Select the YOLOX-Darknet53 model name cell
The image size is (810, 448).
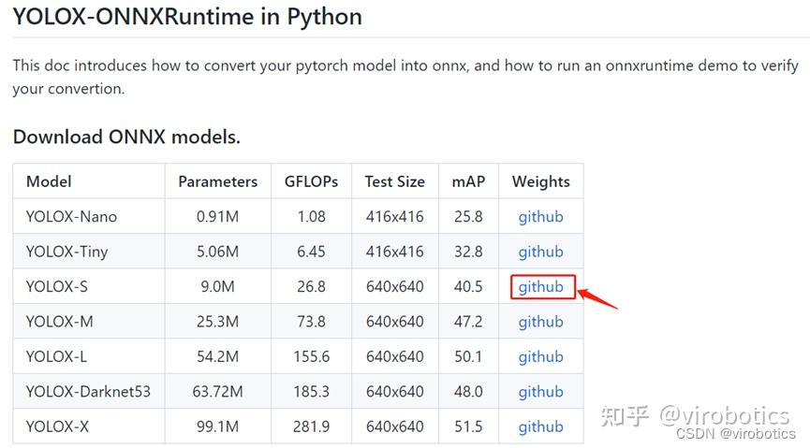88,392
